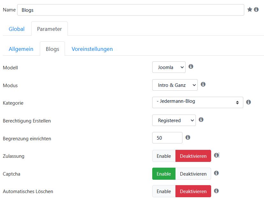
Task: Open the Kategorie selector showing Jedermann-Blog
Action: 198,102
